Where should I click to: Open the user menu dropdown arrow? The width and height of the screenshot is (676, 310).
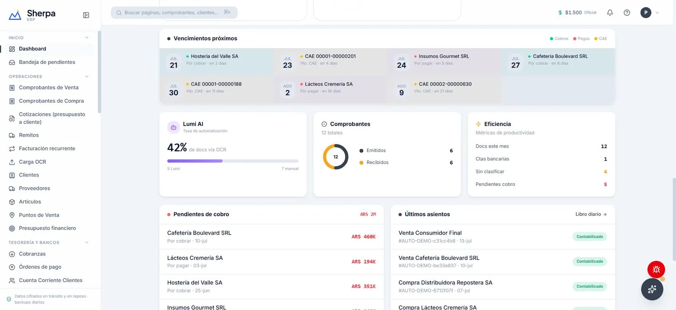pos(657,13)
